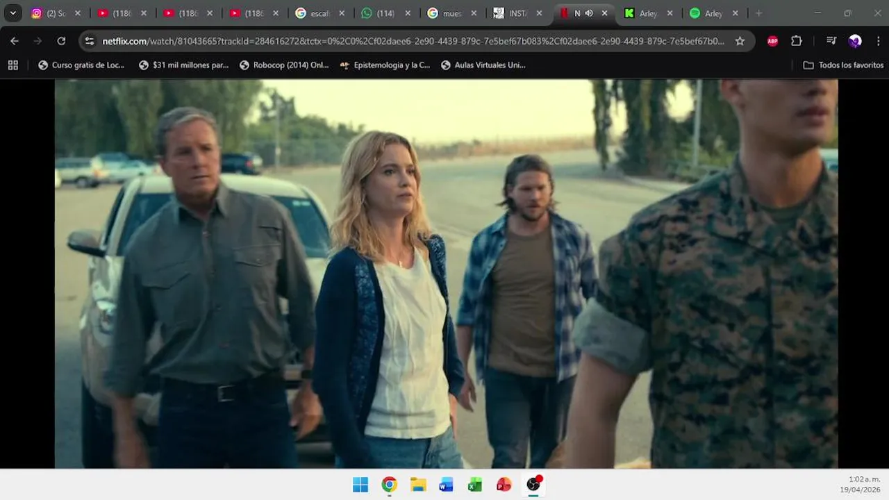889x500 pixels.
Task: Open the tab search dropdown arrow
Action: (13, 13)
